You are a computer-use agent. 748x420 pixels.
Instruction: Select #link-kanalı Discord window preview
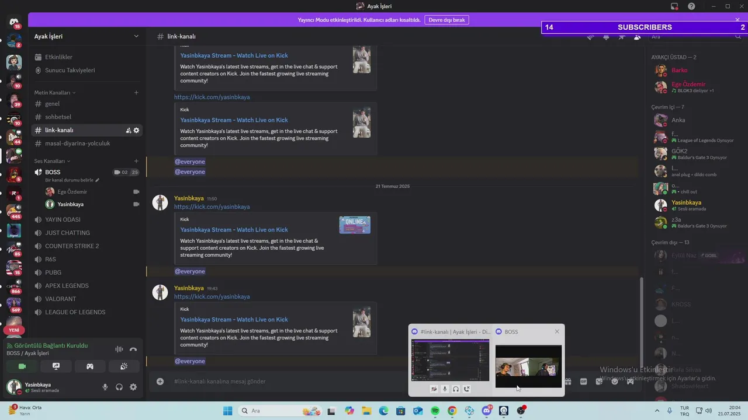[451, 360]
